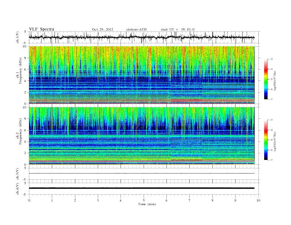Select the ch.1 colorbar "log(PSD)(V²/Hz)" label
291x225 pixels.
click(x=275, y=81)
